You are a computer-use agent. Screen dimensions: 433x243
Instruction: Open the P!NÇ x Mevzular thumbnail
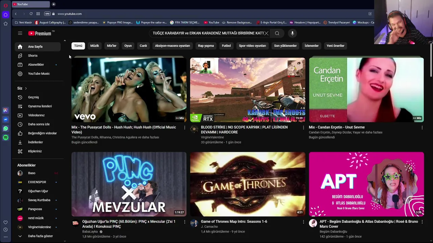[x=129, y=184]
